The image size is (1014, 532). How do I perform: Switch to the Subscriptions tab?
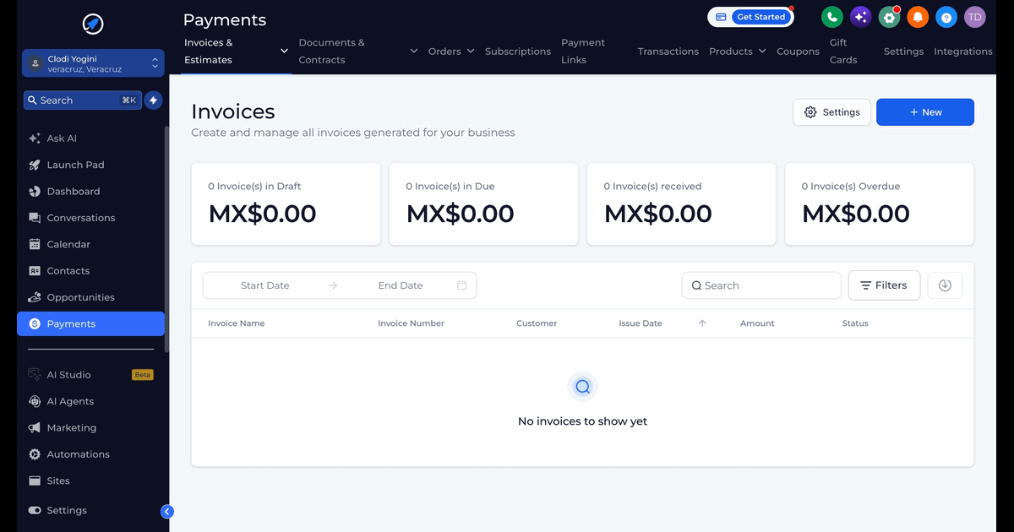(x=518, y=52)
